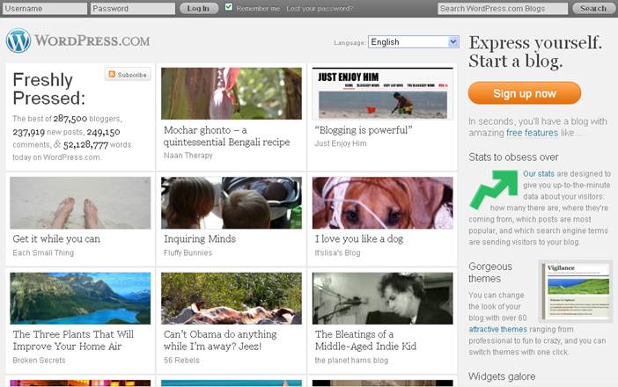618x387 pixels.
Task: Open the It'slisa's Blog link
Action: point(337,252)
